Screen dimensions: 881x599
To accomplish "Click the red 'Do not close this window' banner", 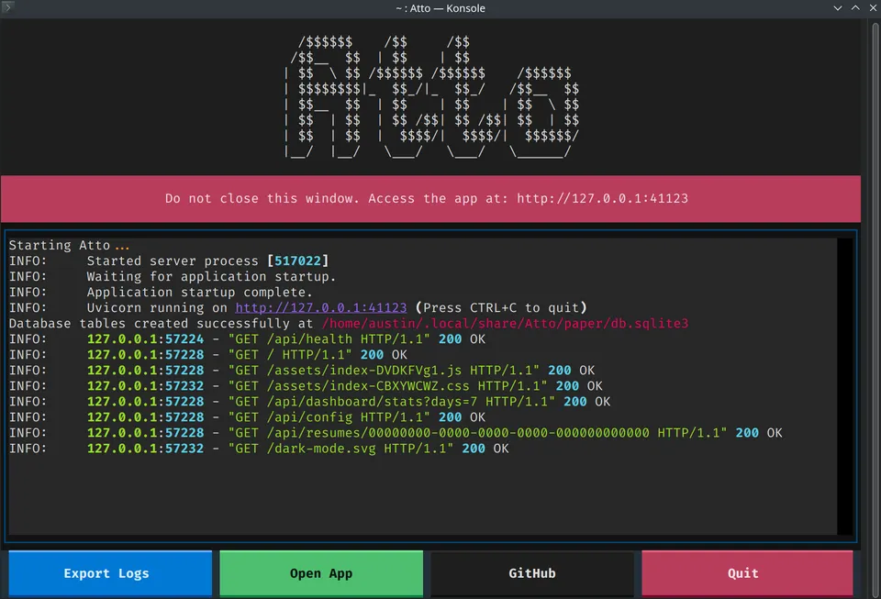I will [430, 199].
